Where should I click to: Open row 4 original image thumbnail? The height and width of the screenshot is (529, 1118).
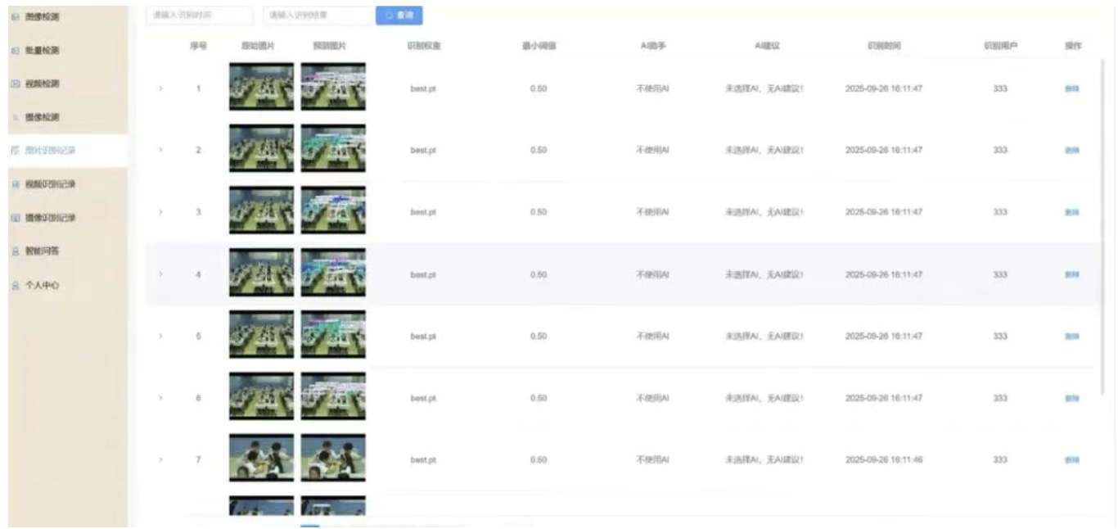tap(261, 273)
